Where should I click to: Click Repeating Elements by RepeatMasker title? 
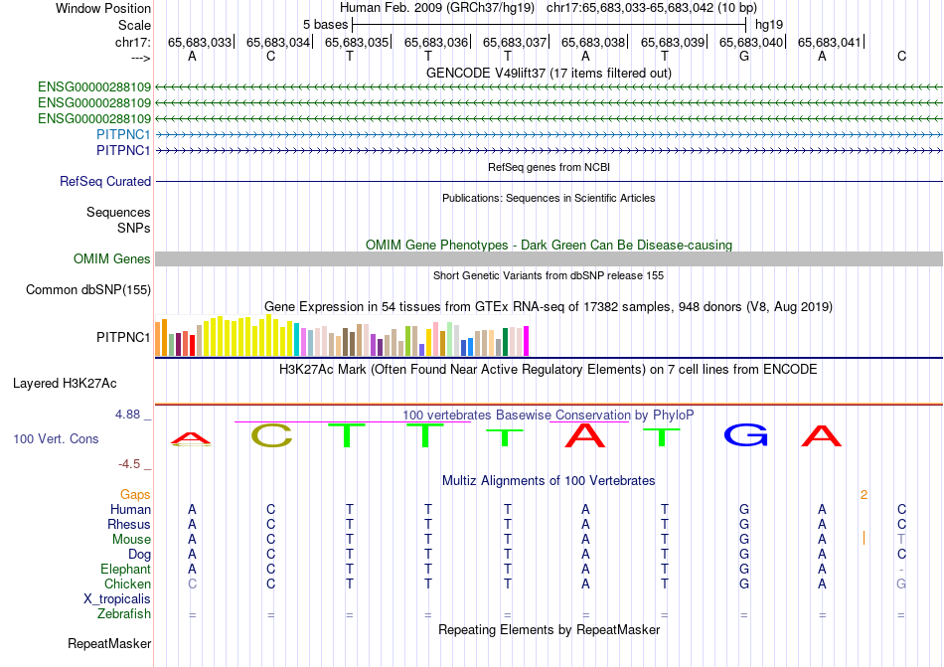pyautogui.click(x=549, y=629)
